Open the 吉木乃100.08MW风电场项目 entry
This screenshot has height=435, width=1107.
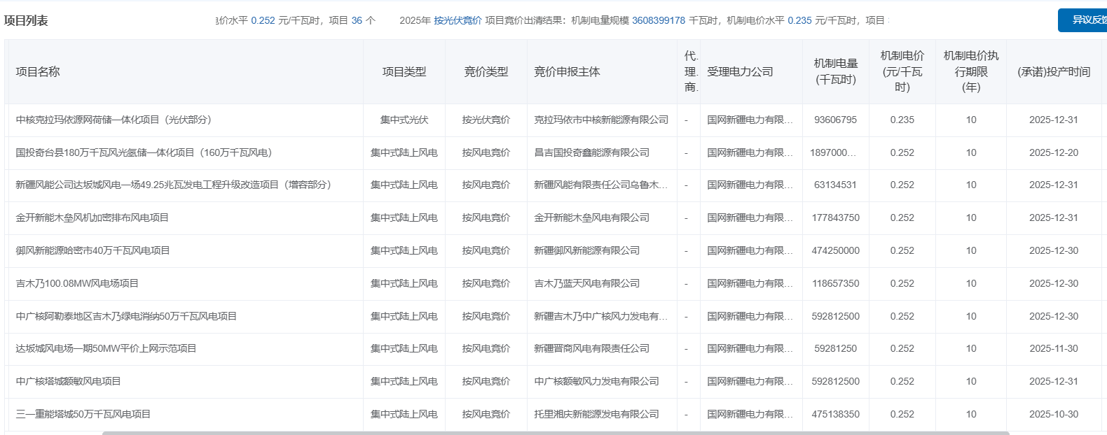point(77,283)
